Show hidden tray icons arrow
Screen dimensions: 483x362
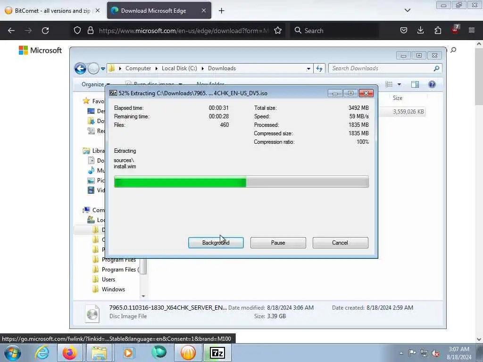[x=401, y=353]
